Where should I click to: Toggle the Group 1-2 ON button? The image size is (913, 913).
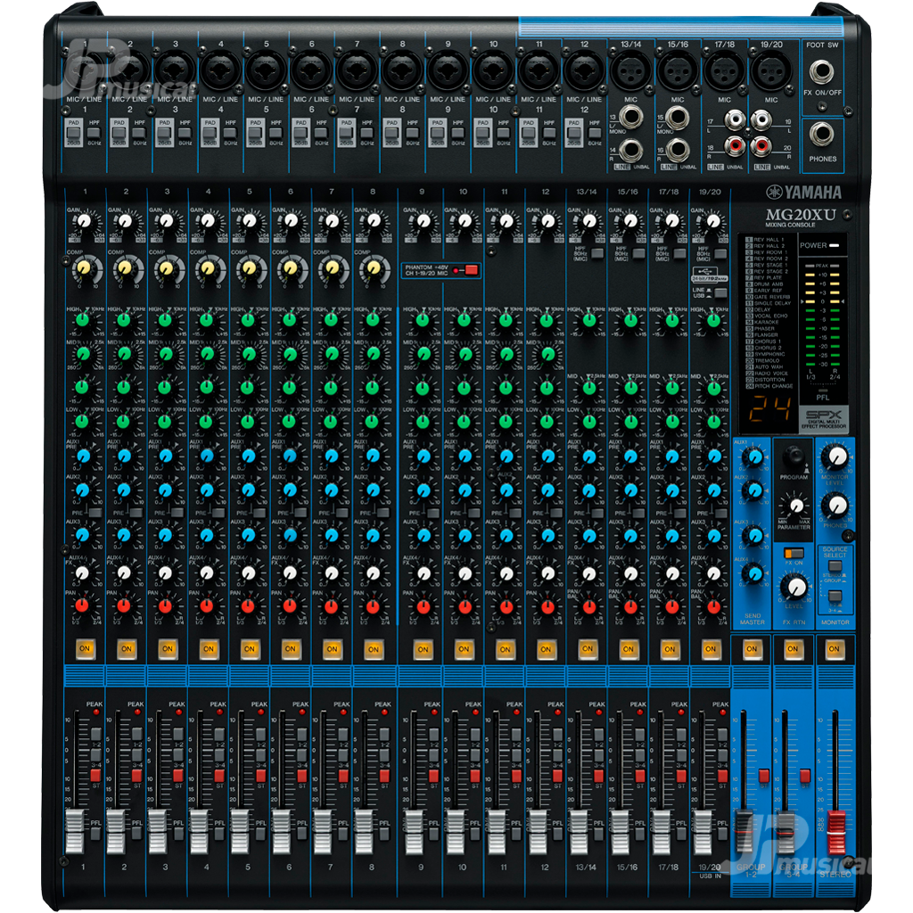[x=752, y=649]
